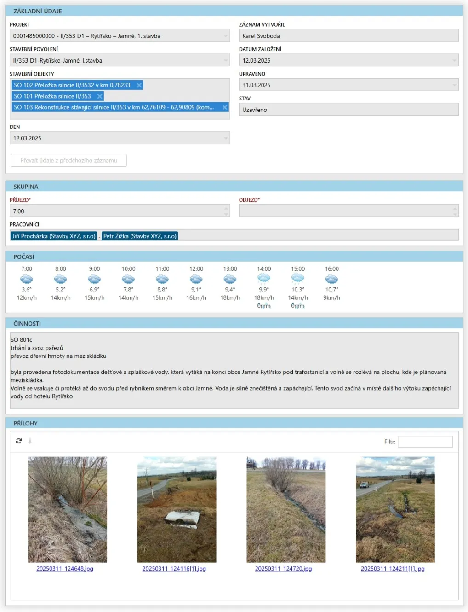The width and height of the screenshot is (468, 612).
Task: Remove SO 101 Přeložka silnice tag
Action: click(x=99, y=96)
